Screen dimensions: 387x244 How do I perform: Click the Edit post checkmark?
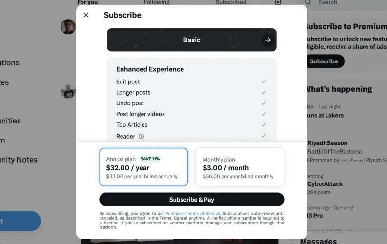tap(264, 81)
